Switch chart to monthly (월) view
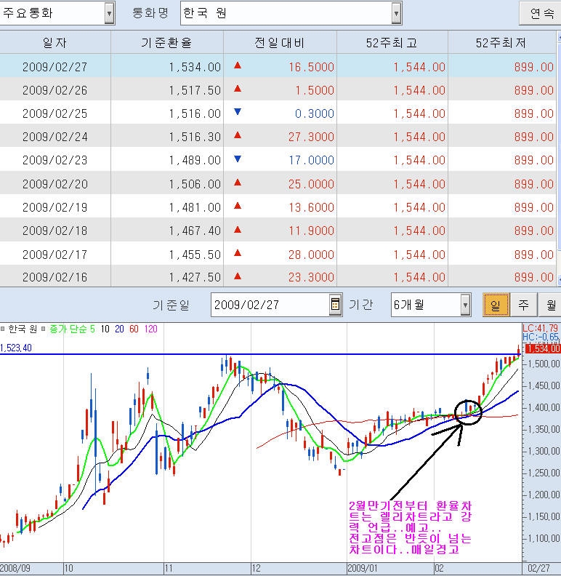Viewport: 561px width, 576px height. coord(550,305)
